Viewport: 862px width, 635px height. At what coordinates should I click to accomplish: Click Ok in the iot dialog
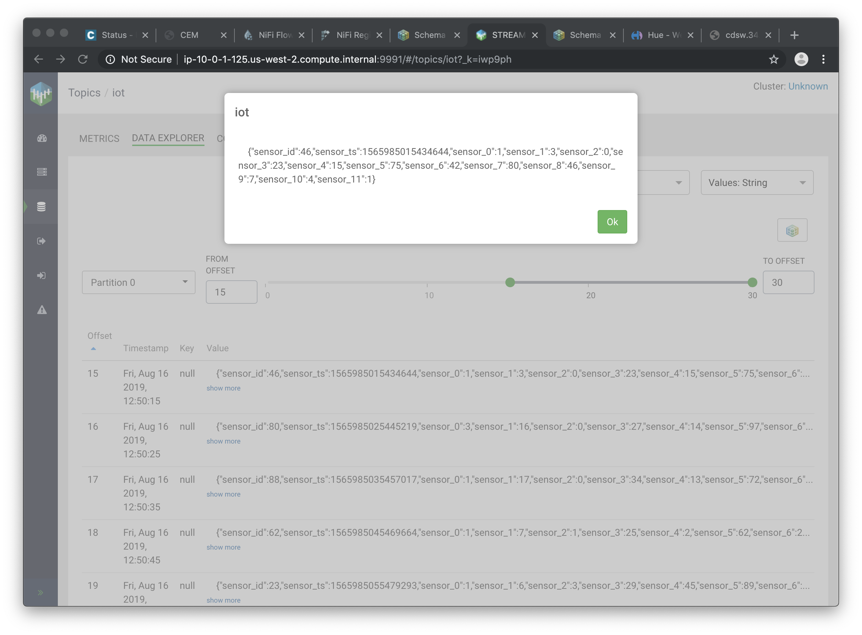click(612, 222)
